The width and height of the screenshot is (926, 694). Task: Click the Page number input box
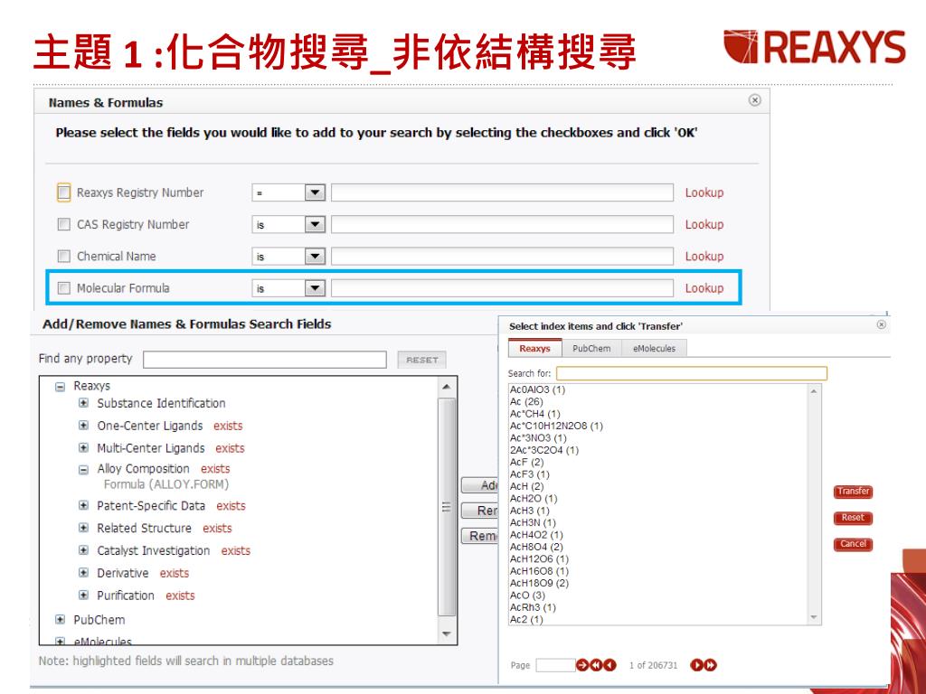(555, 665)
